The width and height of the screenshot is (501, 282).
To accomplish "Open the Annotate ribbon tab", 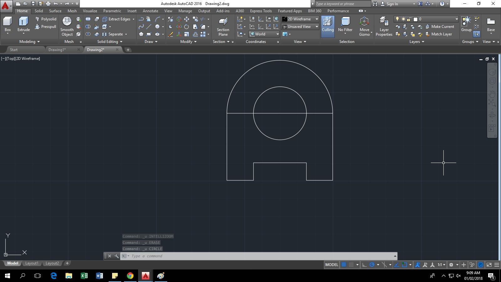I will pos(150,11).
